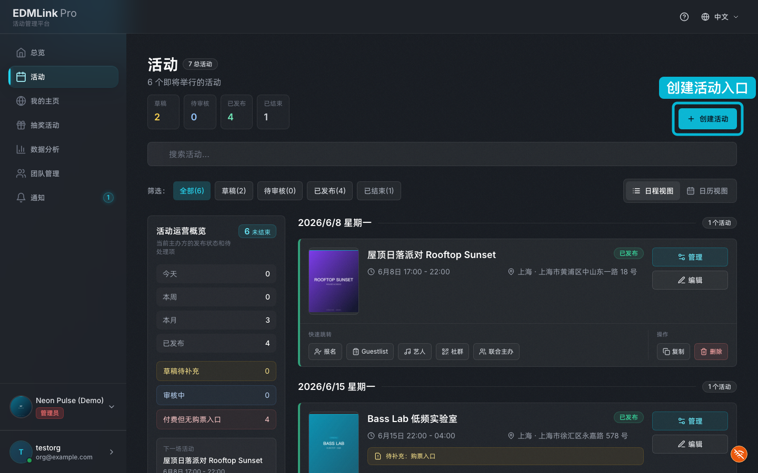
Task: Filter by 已发布(4)
Action: [330, 191]
